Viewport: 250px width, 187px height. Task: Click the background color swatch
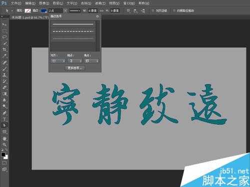click(6, 157)
